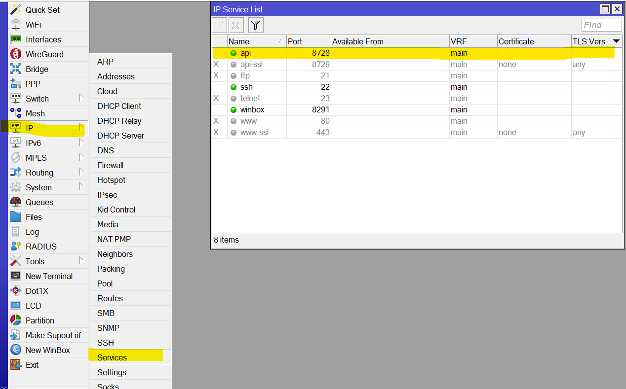Viewport: 626px width, 389px height.
Task: Expand the Tools submenu arrow
Action: [81, 260]
